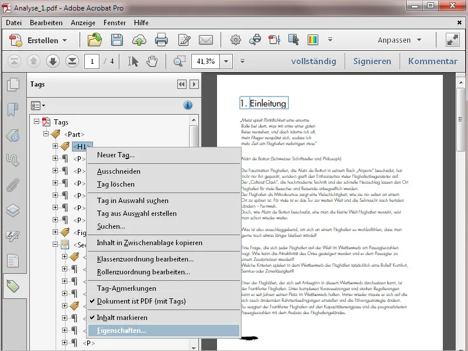Viewport: 468px width, 351px height.
Task: Select the marquee zoom magnifier tool
Action: click(180, 61)
